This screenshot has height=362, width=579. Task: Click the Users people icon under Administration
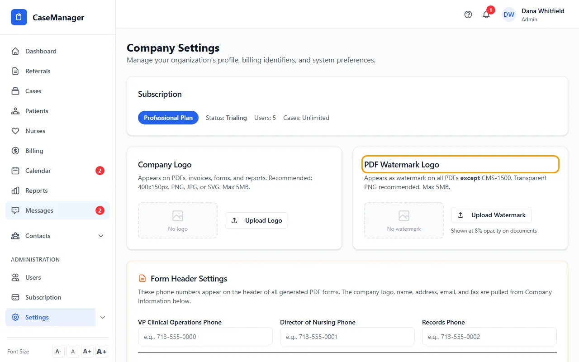tap(15, 277)
